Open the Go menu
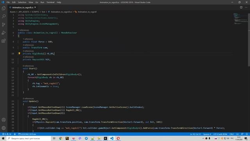Viewport: 250px width, 141px height. [x=37, y=2]
